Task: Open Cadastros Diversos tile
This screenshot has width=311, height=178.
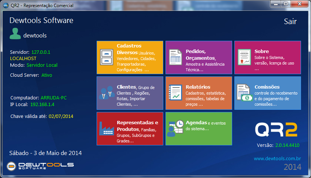Action: pyautogui.click(x=130, y=57)
